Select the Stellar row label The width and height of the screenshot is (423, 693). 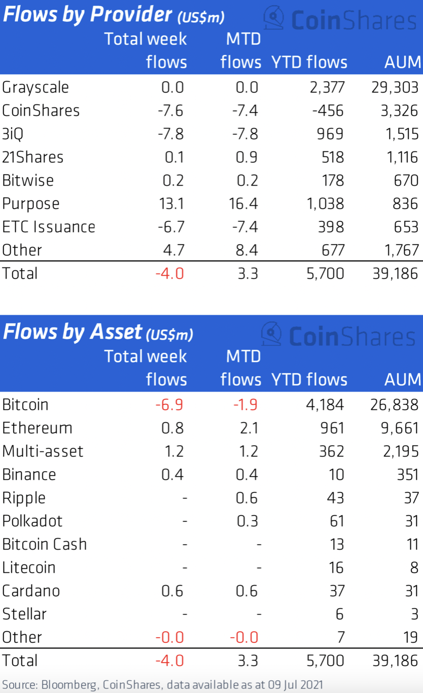click(x=24, y=614)
